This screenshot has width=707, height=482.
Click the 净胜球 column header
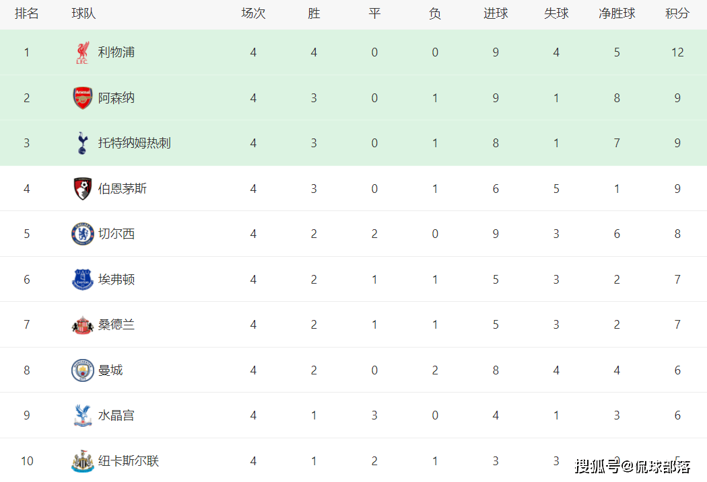tap(617, 13)
